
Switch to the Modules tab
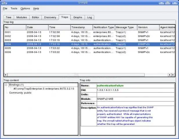pyautogui.click(x=21, y=17)
